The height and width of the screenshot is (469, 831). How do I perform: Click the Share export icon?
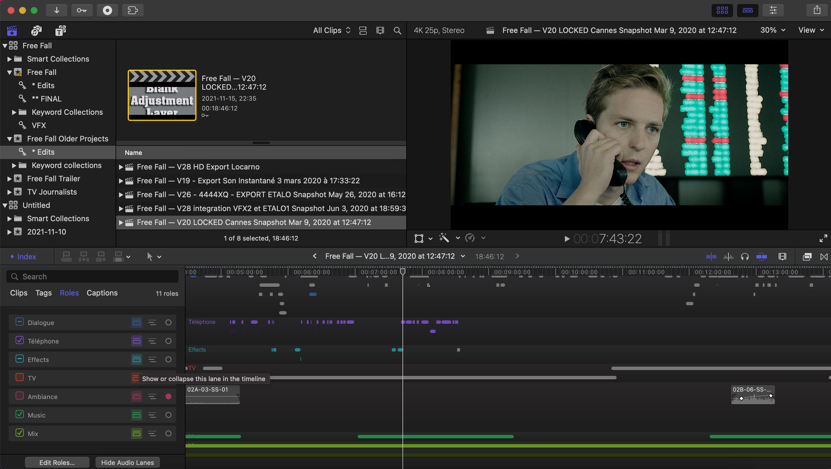[x=817, y=10]
